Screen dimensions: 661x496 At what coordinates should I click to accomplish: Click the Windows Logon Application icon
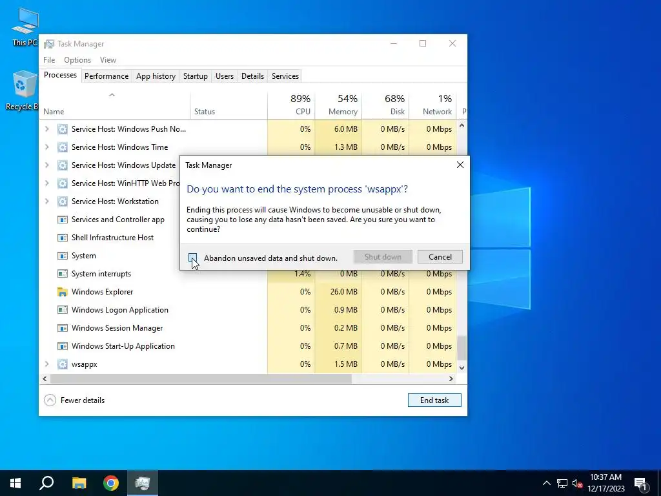63,310
